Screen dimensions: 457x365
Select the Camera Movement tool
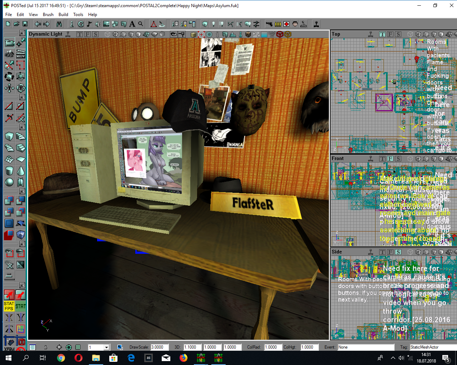pos(9,43)
